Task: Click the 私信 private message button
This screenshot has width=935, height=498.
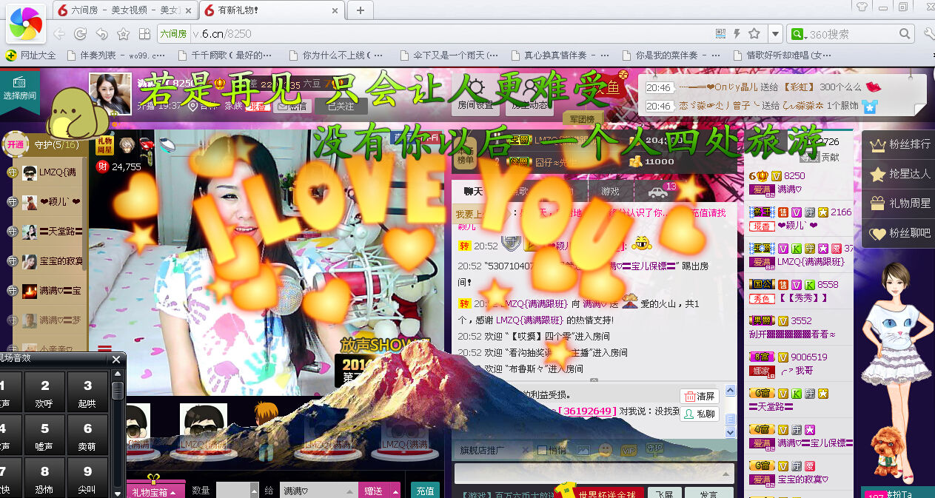Action: point(291,106)
